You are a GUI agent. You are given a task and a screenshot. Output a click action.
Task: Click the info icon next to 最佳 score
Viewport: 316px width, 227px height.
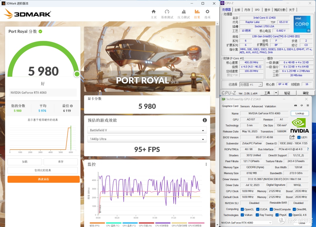pos(71,106)
